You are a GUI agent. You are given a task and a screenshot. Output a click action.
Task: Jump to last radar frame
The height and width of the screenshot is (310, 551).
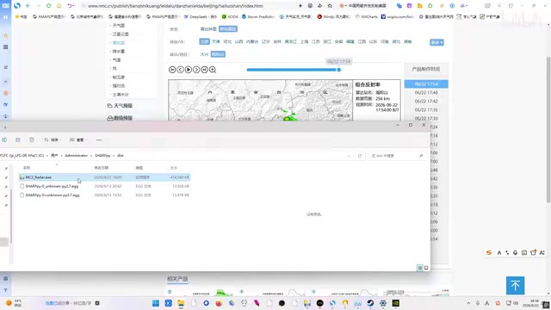(x=205, y=70)
